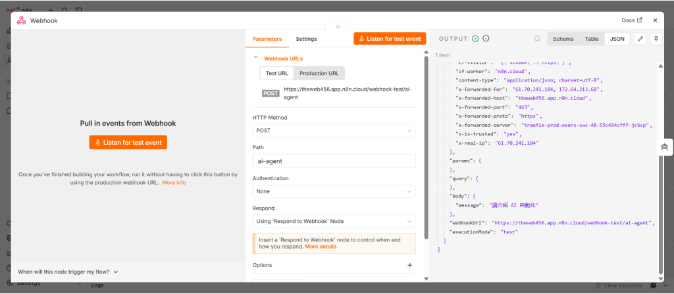674x294 pixels.
Task: Open the Authentication dropdown
Action: [x=334, y=191]
